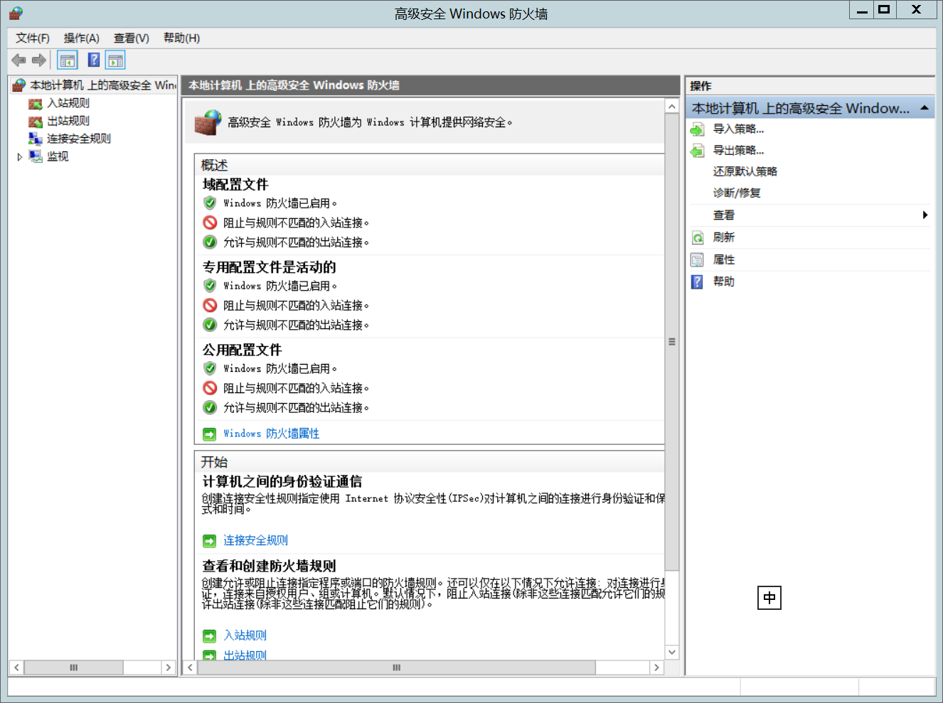Click scroll left arrow in tree pane
This screenshot has height=703, width=943.
tap(16, 667)
